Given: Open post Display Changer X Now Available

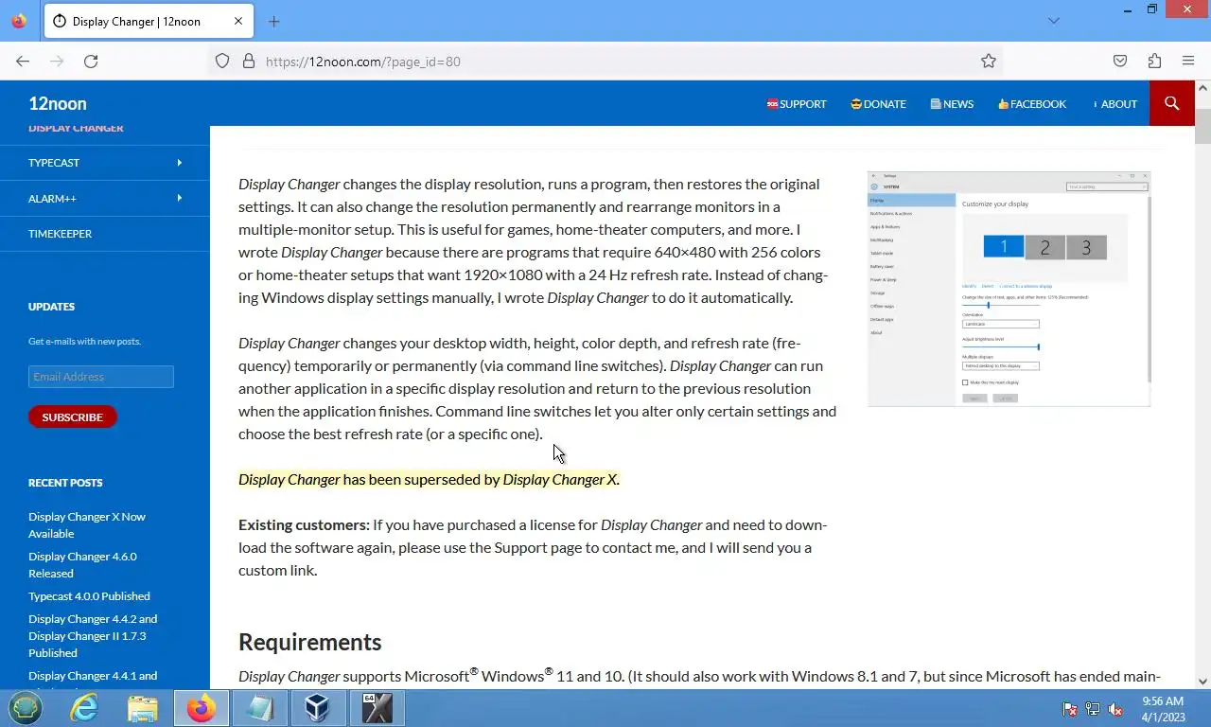Looking at the screenshot, I should [x=87, y=525].
